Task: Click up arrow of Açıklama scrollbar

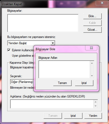Action: tap(96, 102)
